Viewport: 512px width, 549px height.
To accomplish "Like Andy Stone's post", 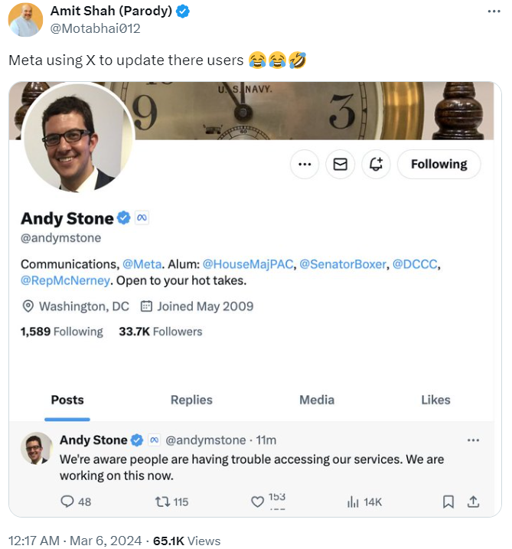I will tap(258, 502).
